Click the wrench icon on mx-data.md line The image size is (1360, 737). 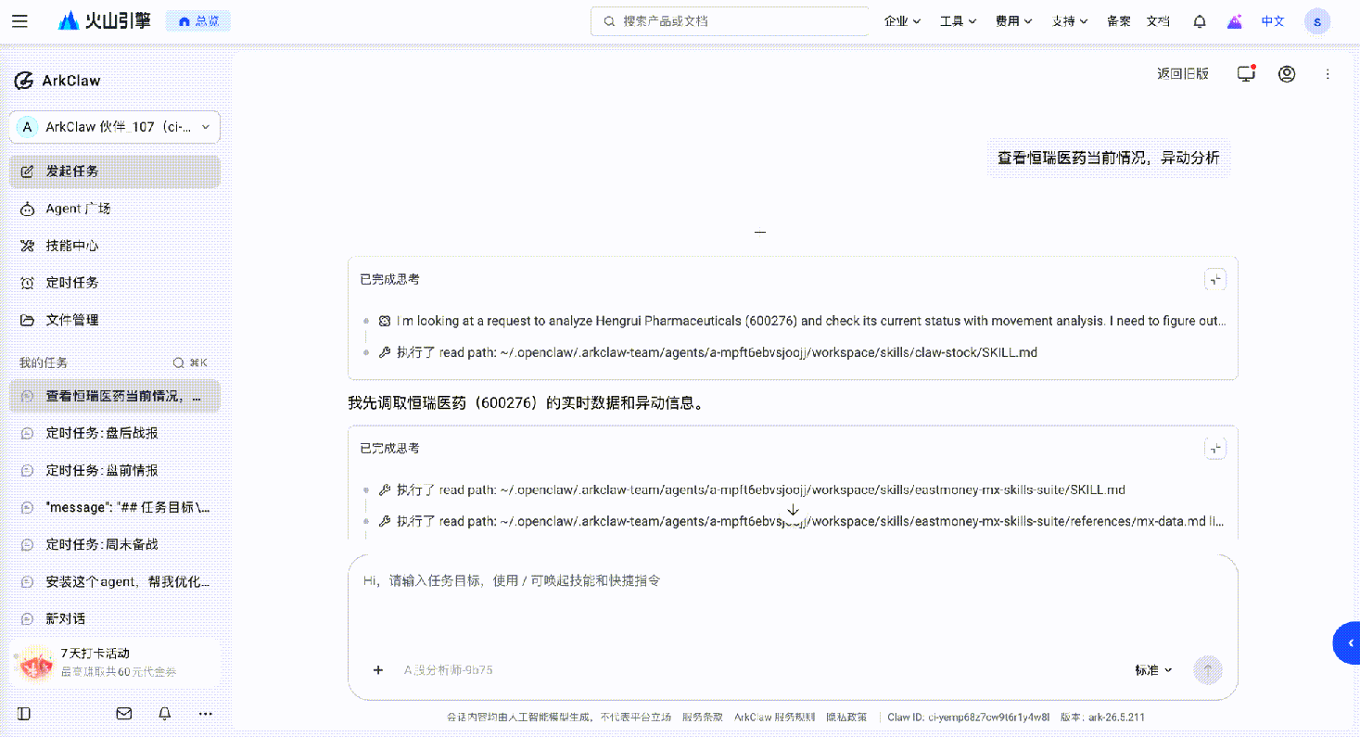(385, 521)
